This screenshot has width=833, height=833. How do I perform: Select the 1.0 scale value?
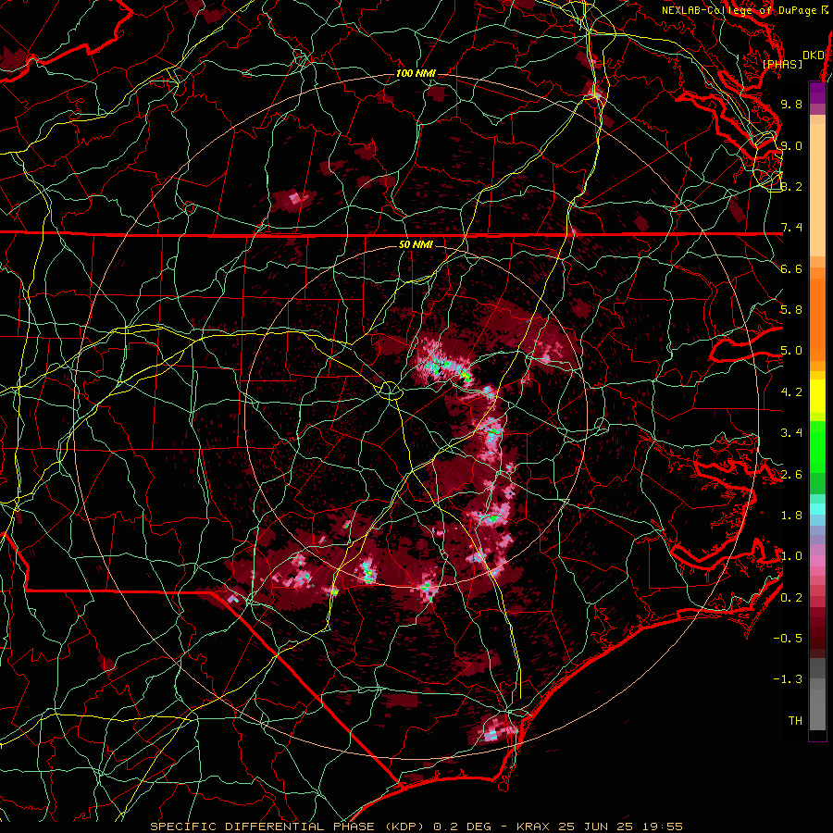coord(791,556)
